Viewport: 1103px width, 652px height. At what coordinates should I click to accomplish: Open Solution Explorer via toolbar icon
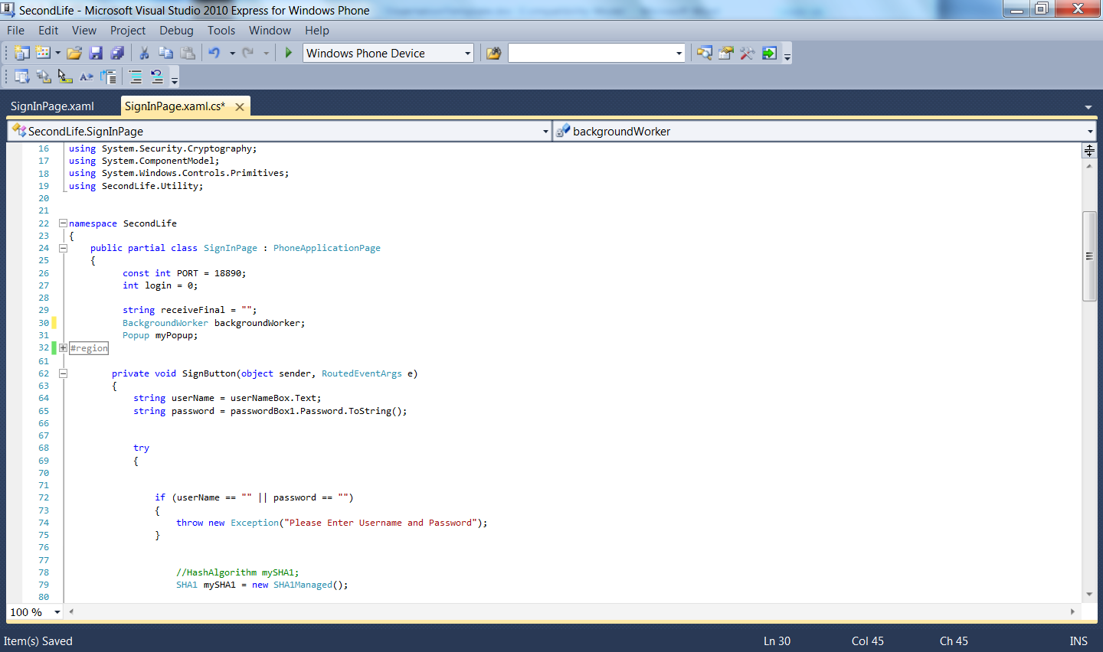tap(705, 53)
